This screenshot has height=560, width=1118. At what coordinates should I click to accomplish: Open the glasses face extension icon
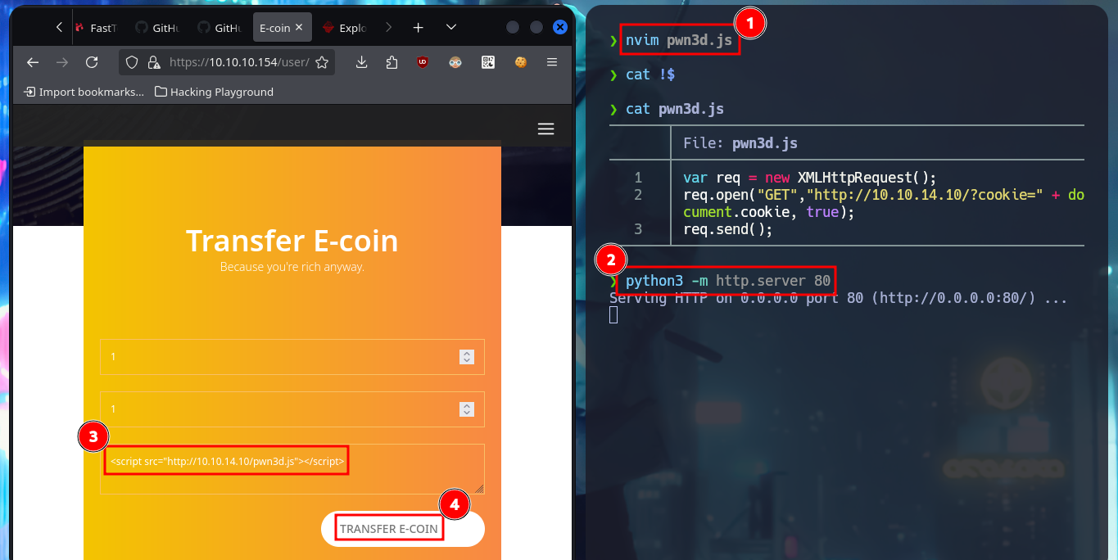[x=456, y=62]
